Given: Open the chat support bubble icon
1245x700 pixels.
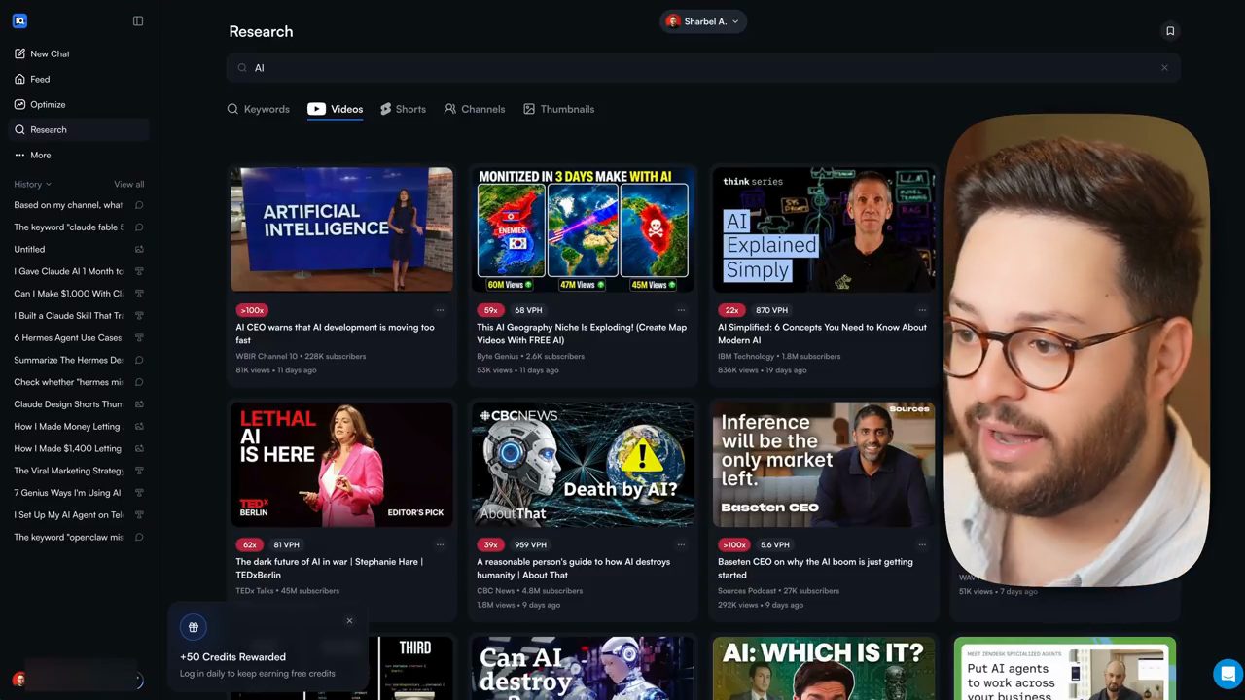Looking at the screenshot, I should click(1227, 673).
